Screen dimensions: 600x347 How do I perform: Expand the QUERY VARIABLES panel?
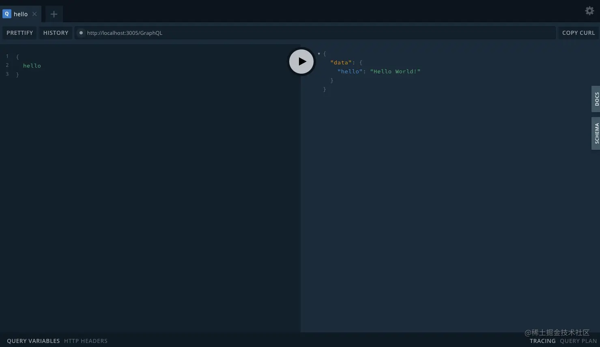pyautogui.click(x=33, y=341)
